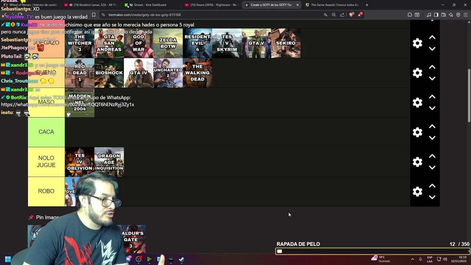Move the JUEGAZO row down
The width and height of the screenshot is (471, 265).
point(432,49)
